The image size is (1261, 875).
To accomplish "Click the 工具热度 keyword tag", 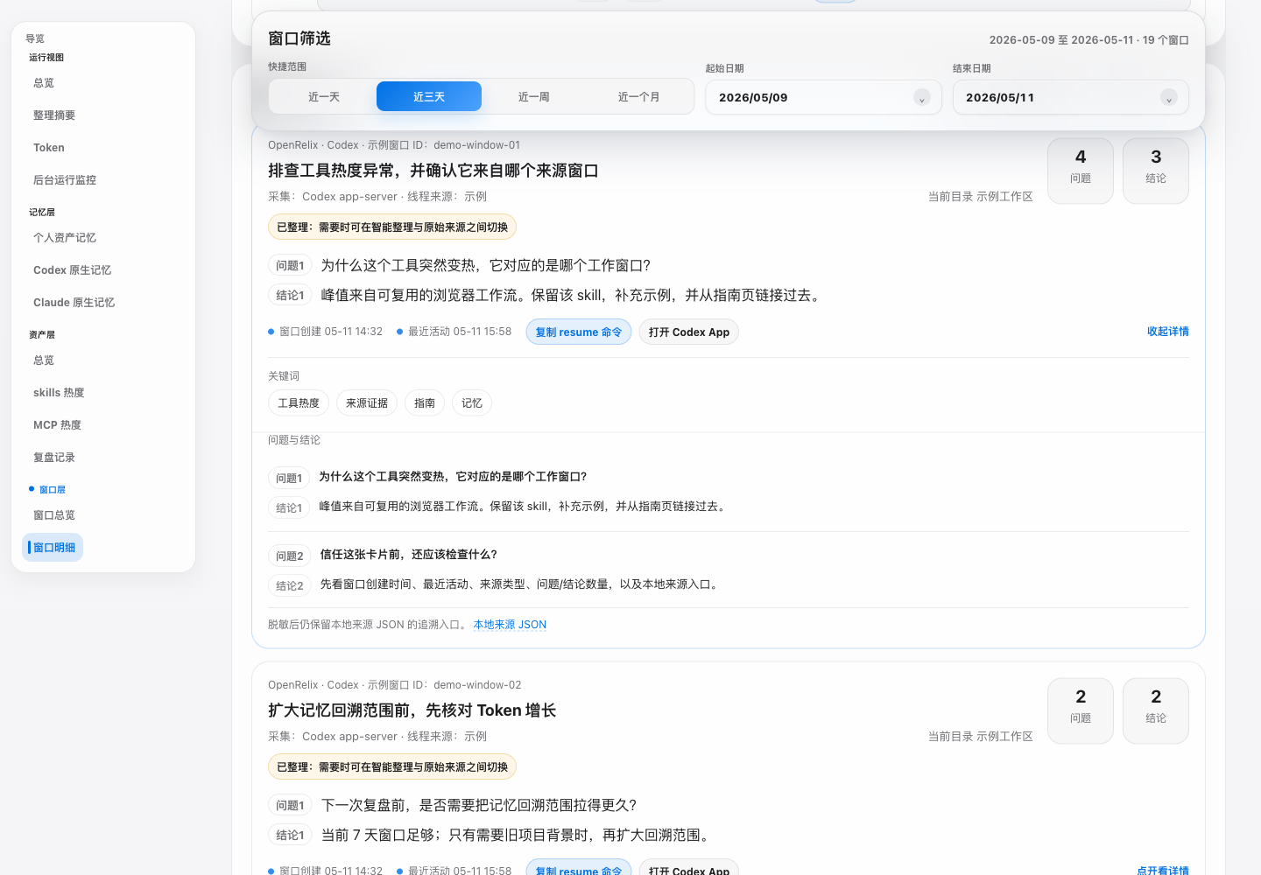I will tap(299, 403).
